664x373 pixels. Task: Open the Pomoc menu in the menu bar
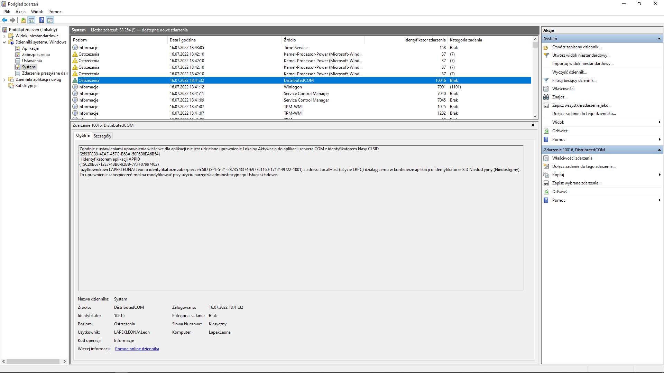[x=55, y=12]
